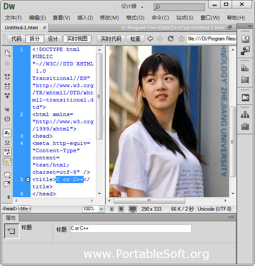This screenshot has height=266, width=255.
Task: Open the CSS Styles panel icon
Action: (x=245, y=68)
